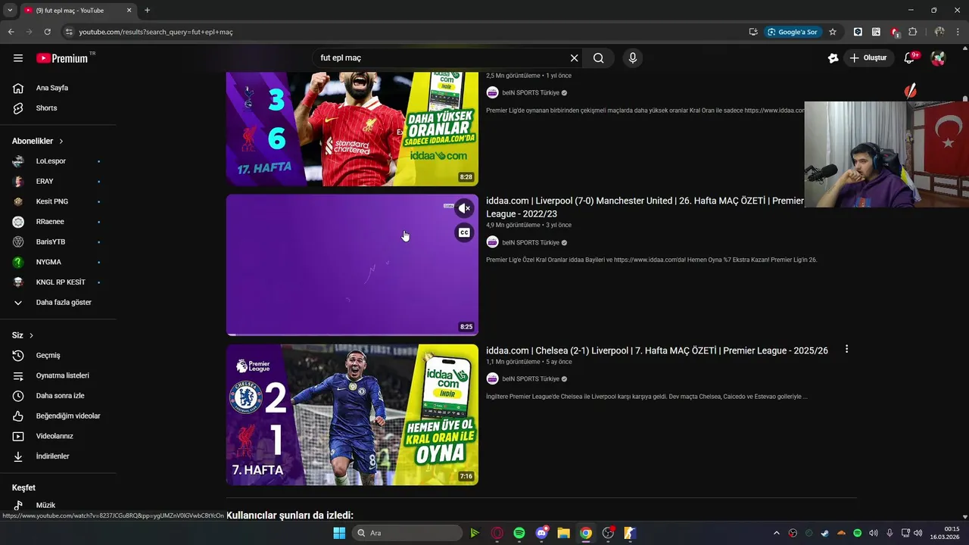The width and height of the screenshot is (969, 545).
Task: Click the Windows taskbar search box
Action: (407, 533)
